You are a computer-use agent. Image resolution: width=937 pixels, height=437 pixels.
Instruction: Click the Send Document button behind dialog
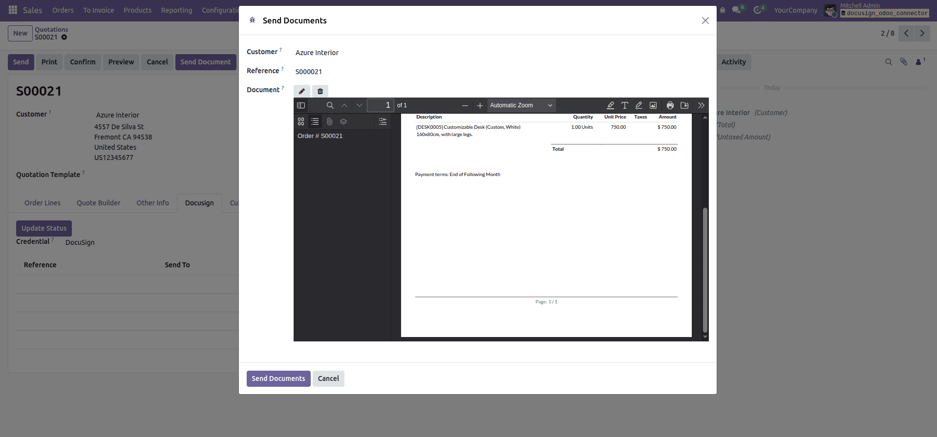(x=206, y=62)
